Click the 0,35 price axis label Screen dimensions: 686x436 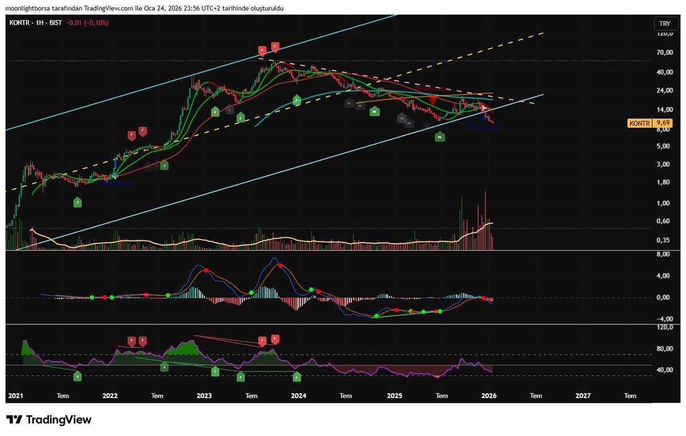pos(663,240)
